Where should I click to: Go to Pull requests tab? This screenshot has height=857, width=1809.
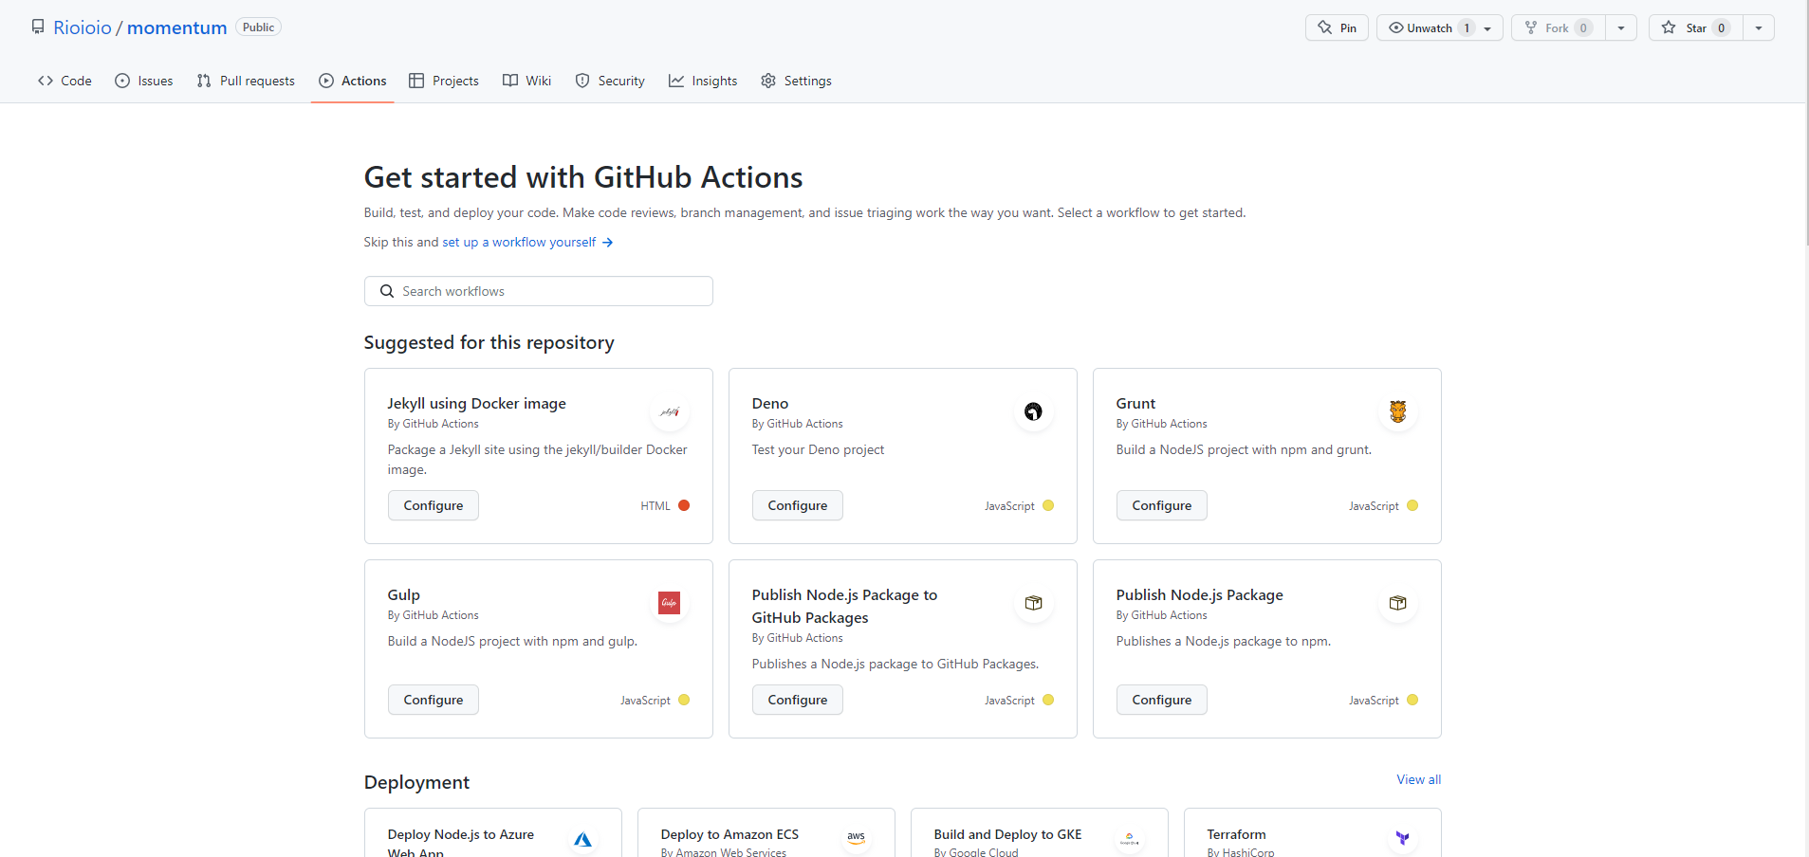pos(246,81)
